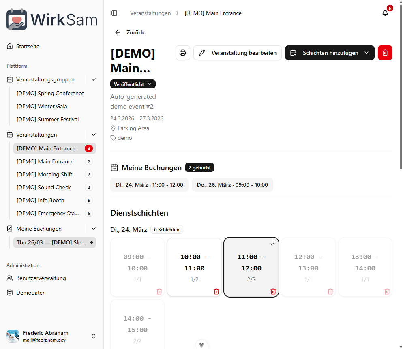The image size is (403, 349).
Task: Click the print icon button
Action: pos(183,53)
